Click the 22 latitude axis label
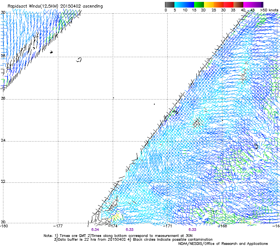 (x=3, y=181)
